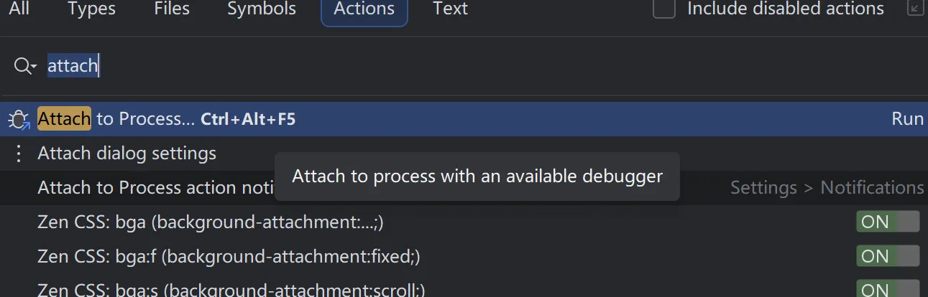Image resolution: width=928 pixels, height=297 pixels.
Task: Open the Types tab
Action: (91, 9)
